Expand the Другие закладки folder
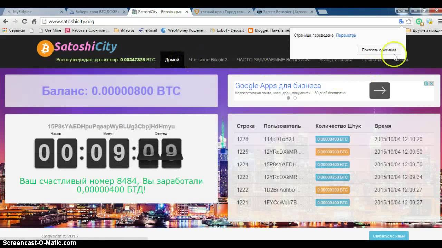The image size is (442, 248). pyautogui.click(x=423, y=30)
